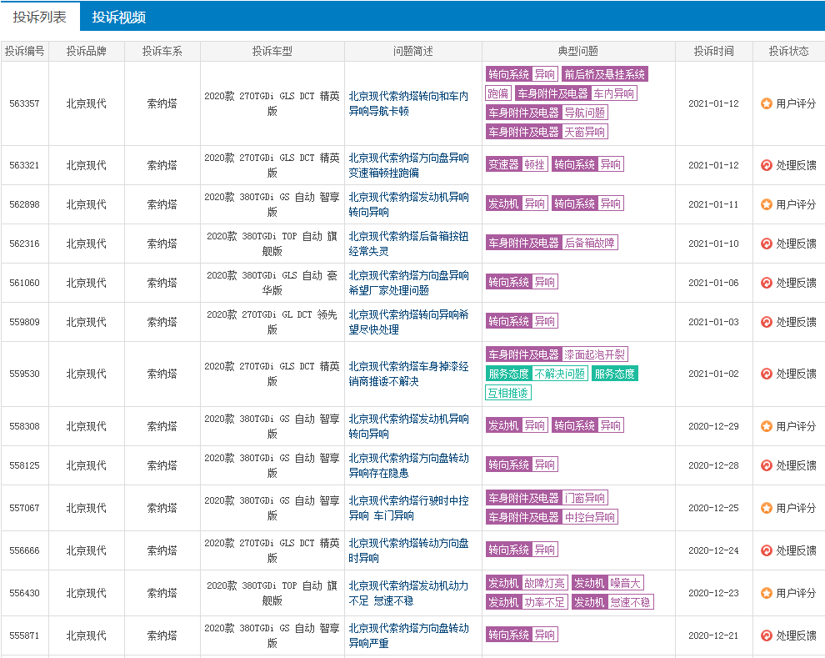Click the 处理反馈 icon in row 556666
The height and width of the screenshot is (658, 825).
[x=767, y=550]
